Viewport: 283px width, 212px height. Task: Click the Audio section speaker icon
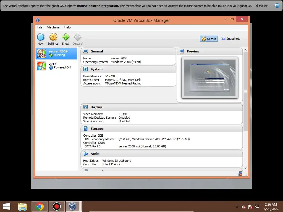(86, 154)
